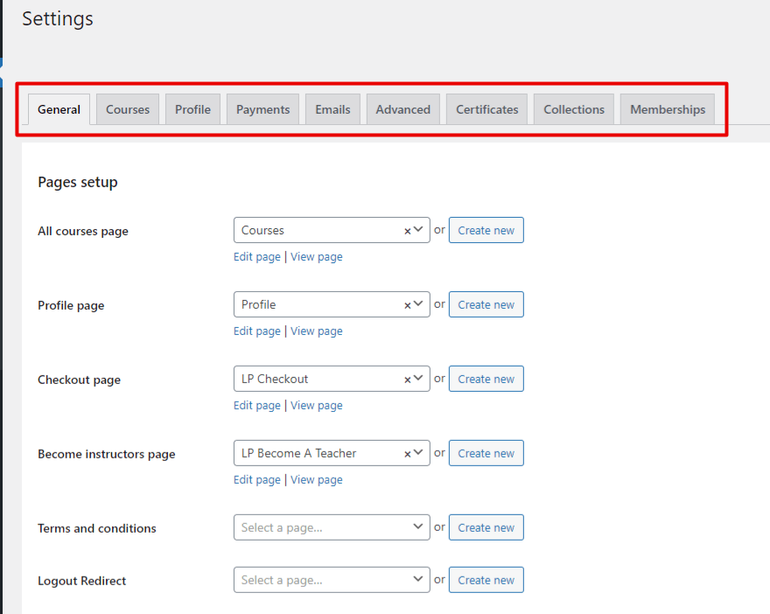Edit page link under Checkout page

click(x=257, y=406)
